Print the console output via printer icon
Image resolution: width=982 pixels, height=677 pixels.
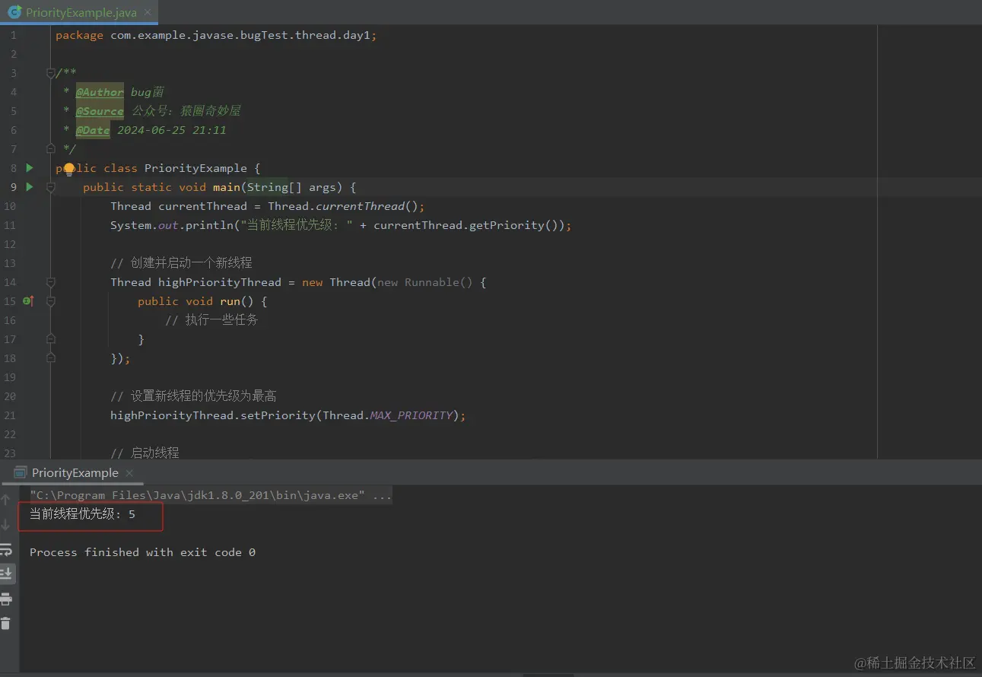[x=6, y=599]
